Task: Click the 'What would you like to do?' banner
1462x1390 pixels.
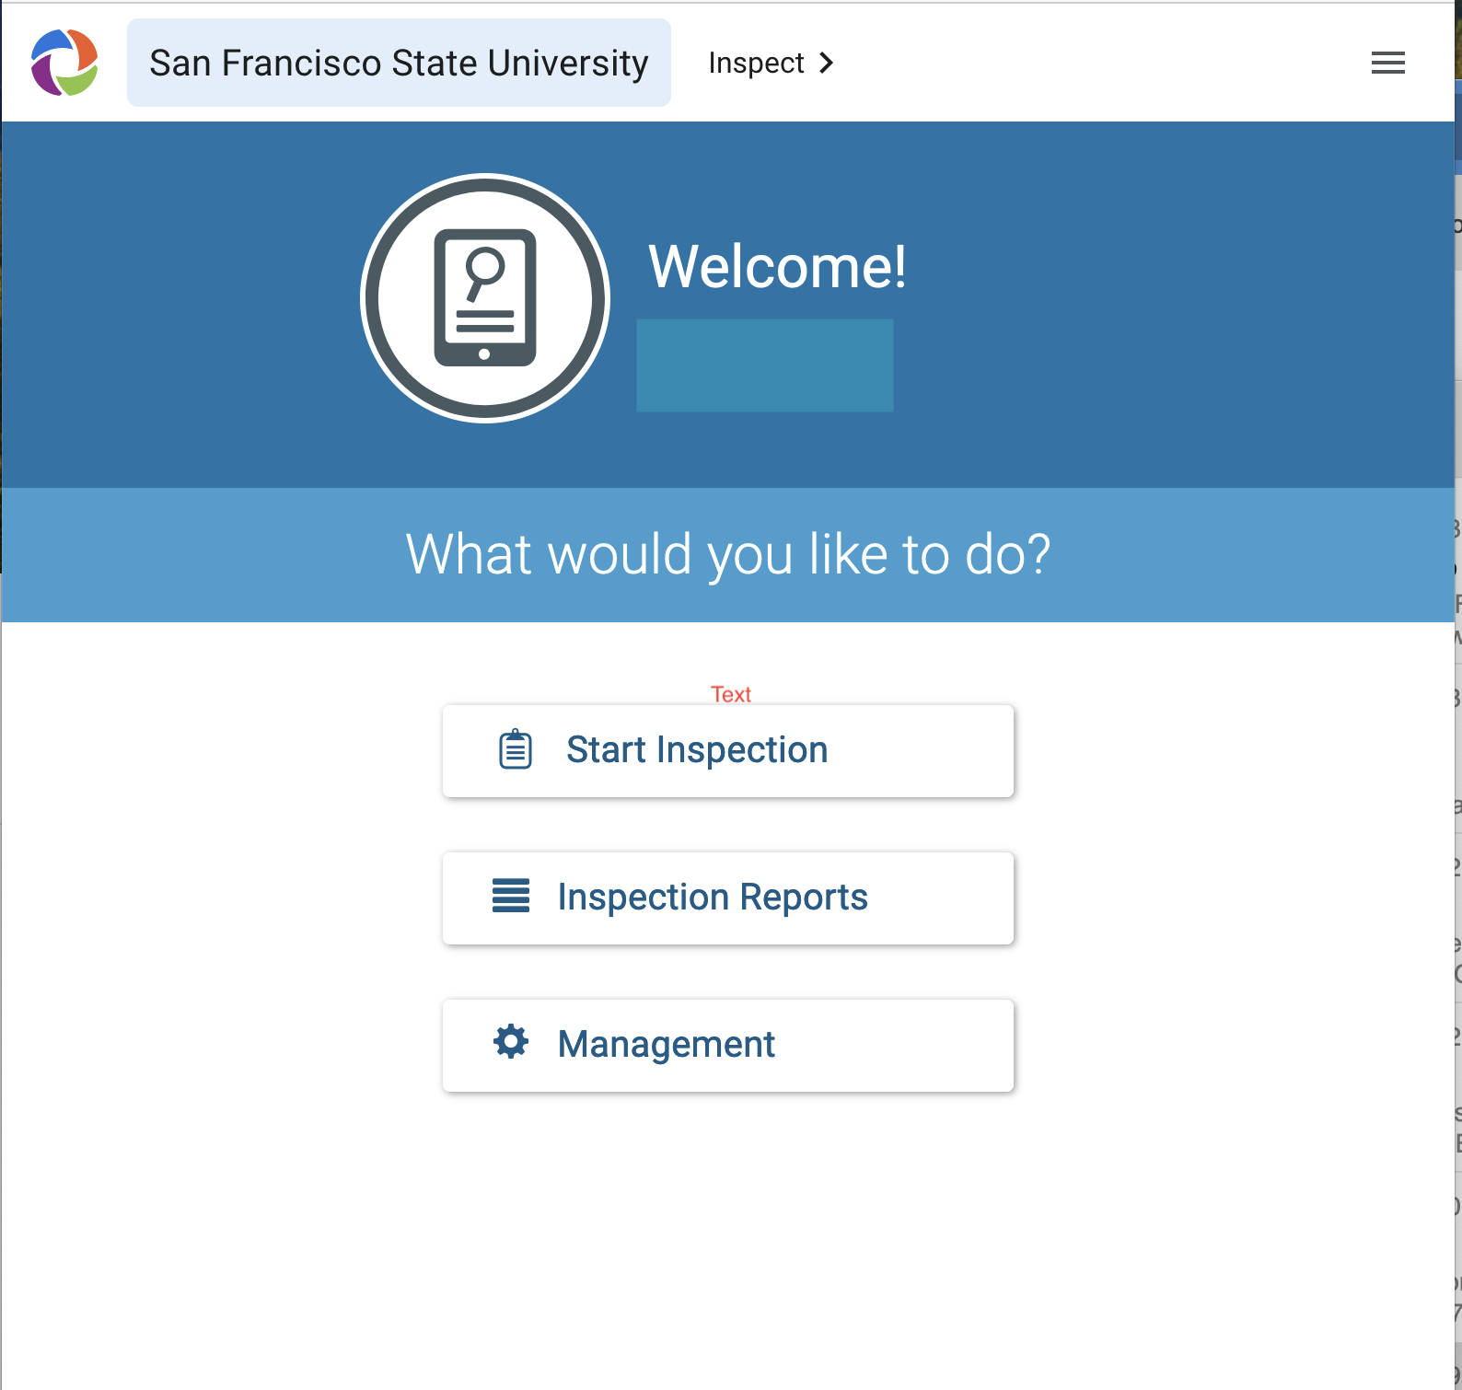Action: click(727, 554)
